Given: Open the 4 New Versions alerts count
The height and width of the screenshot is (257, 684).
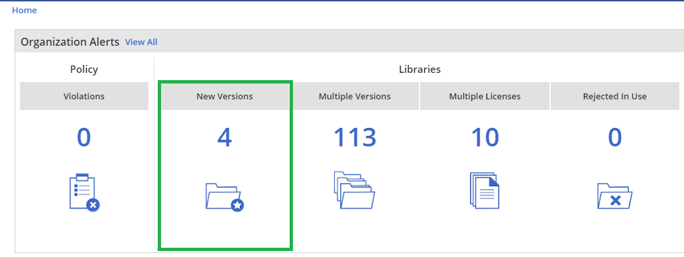Looking at the screenshot, I should click(x=225, y=138).
